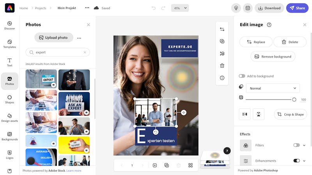Select the Ask an Expert stock photo
Viewport: 312px width, 175px height.
tap(74, 104)
